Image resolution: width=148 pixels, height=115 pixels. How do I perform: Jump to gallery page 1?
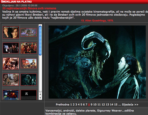click(x=71, y=105)
